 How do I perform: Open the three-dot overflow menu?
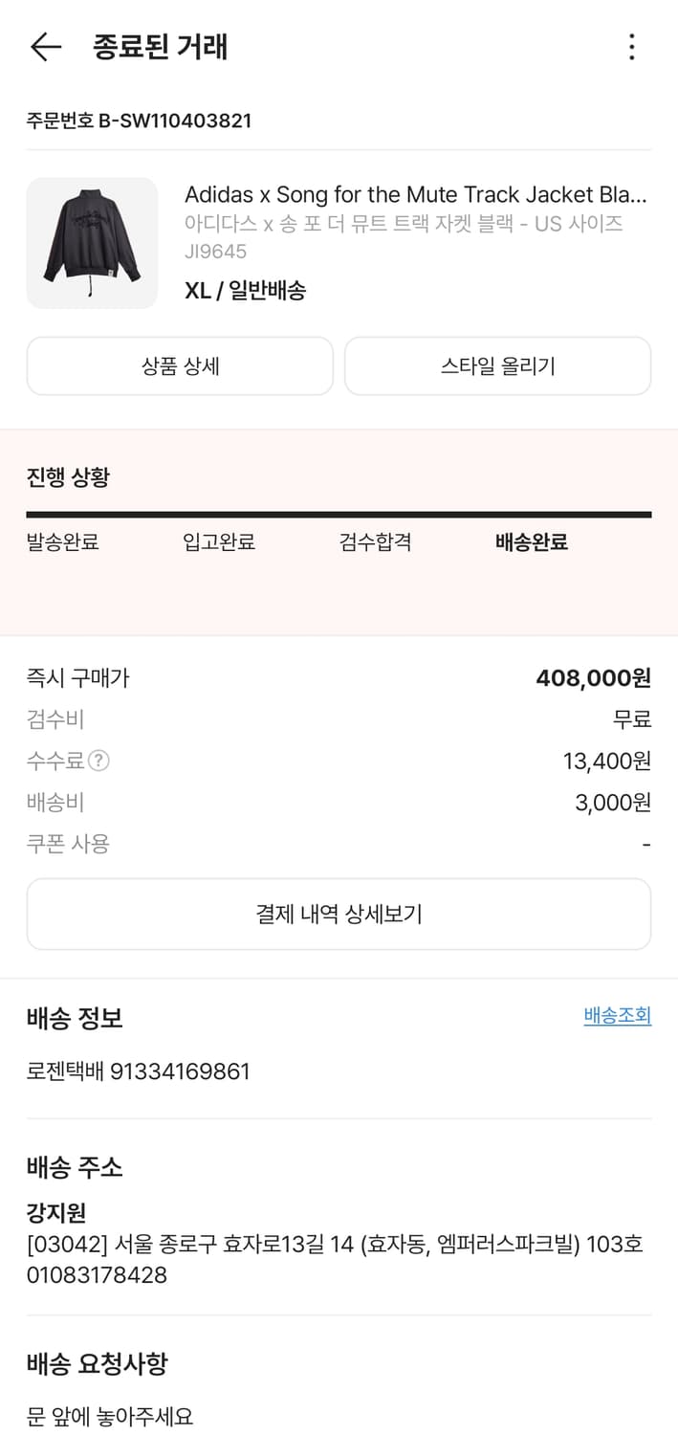point(632,46)
